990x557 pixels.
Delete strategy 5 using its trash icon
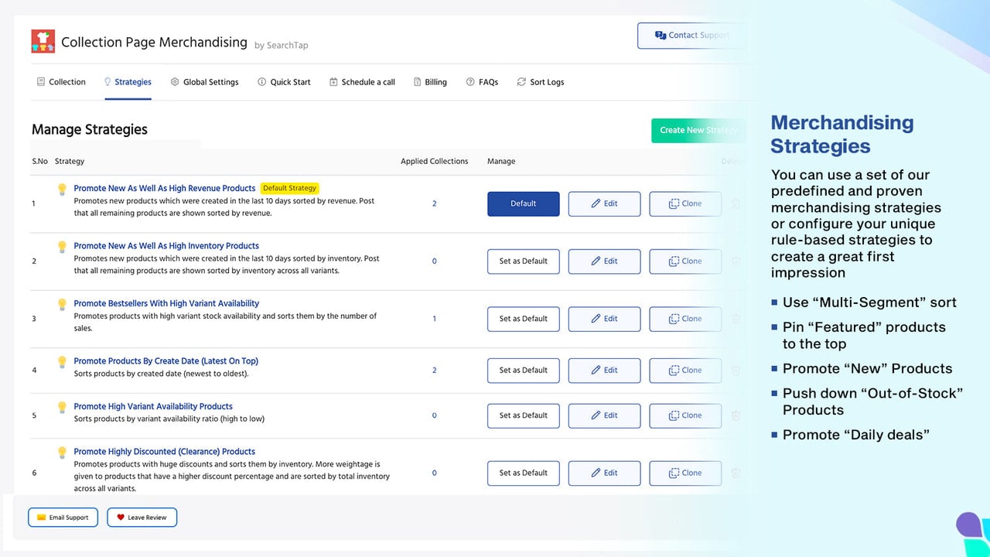point(736,415)
